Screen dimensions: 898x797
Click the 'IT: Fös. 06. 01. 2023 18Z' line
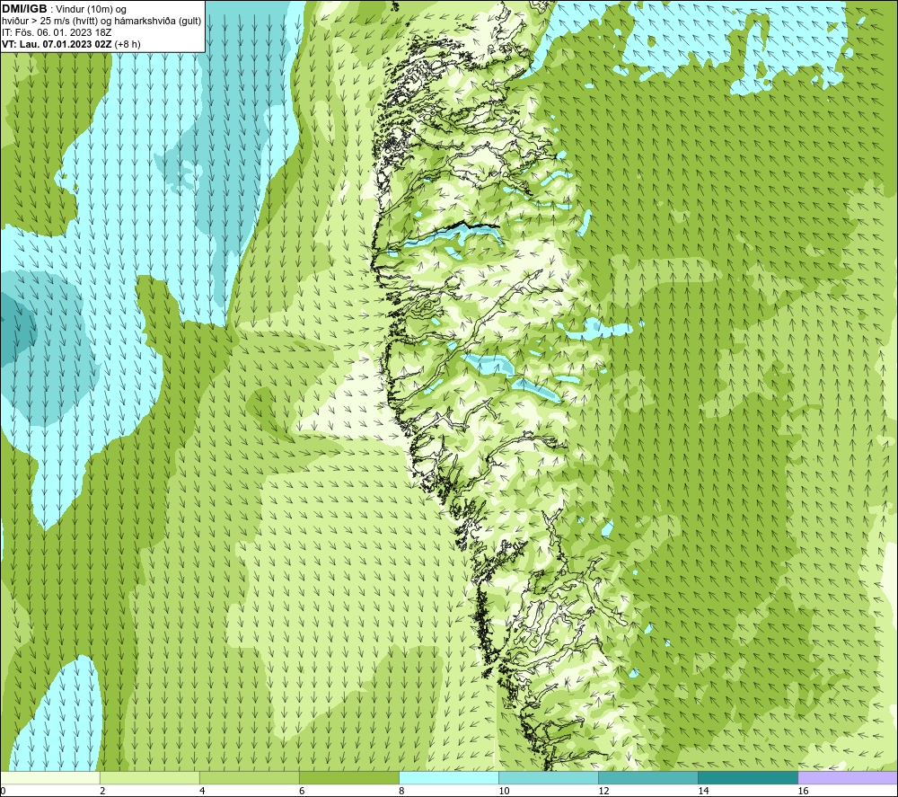coord(57,32)
